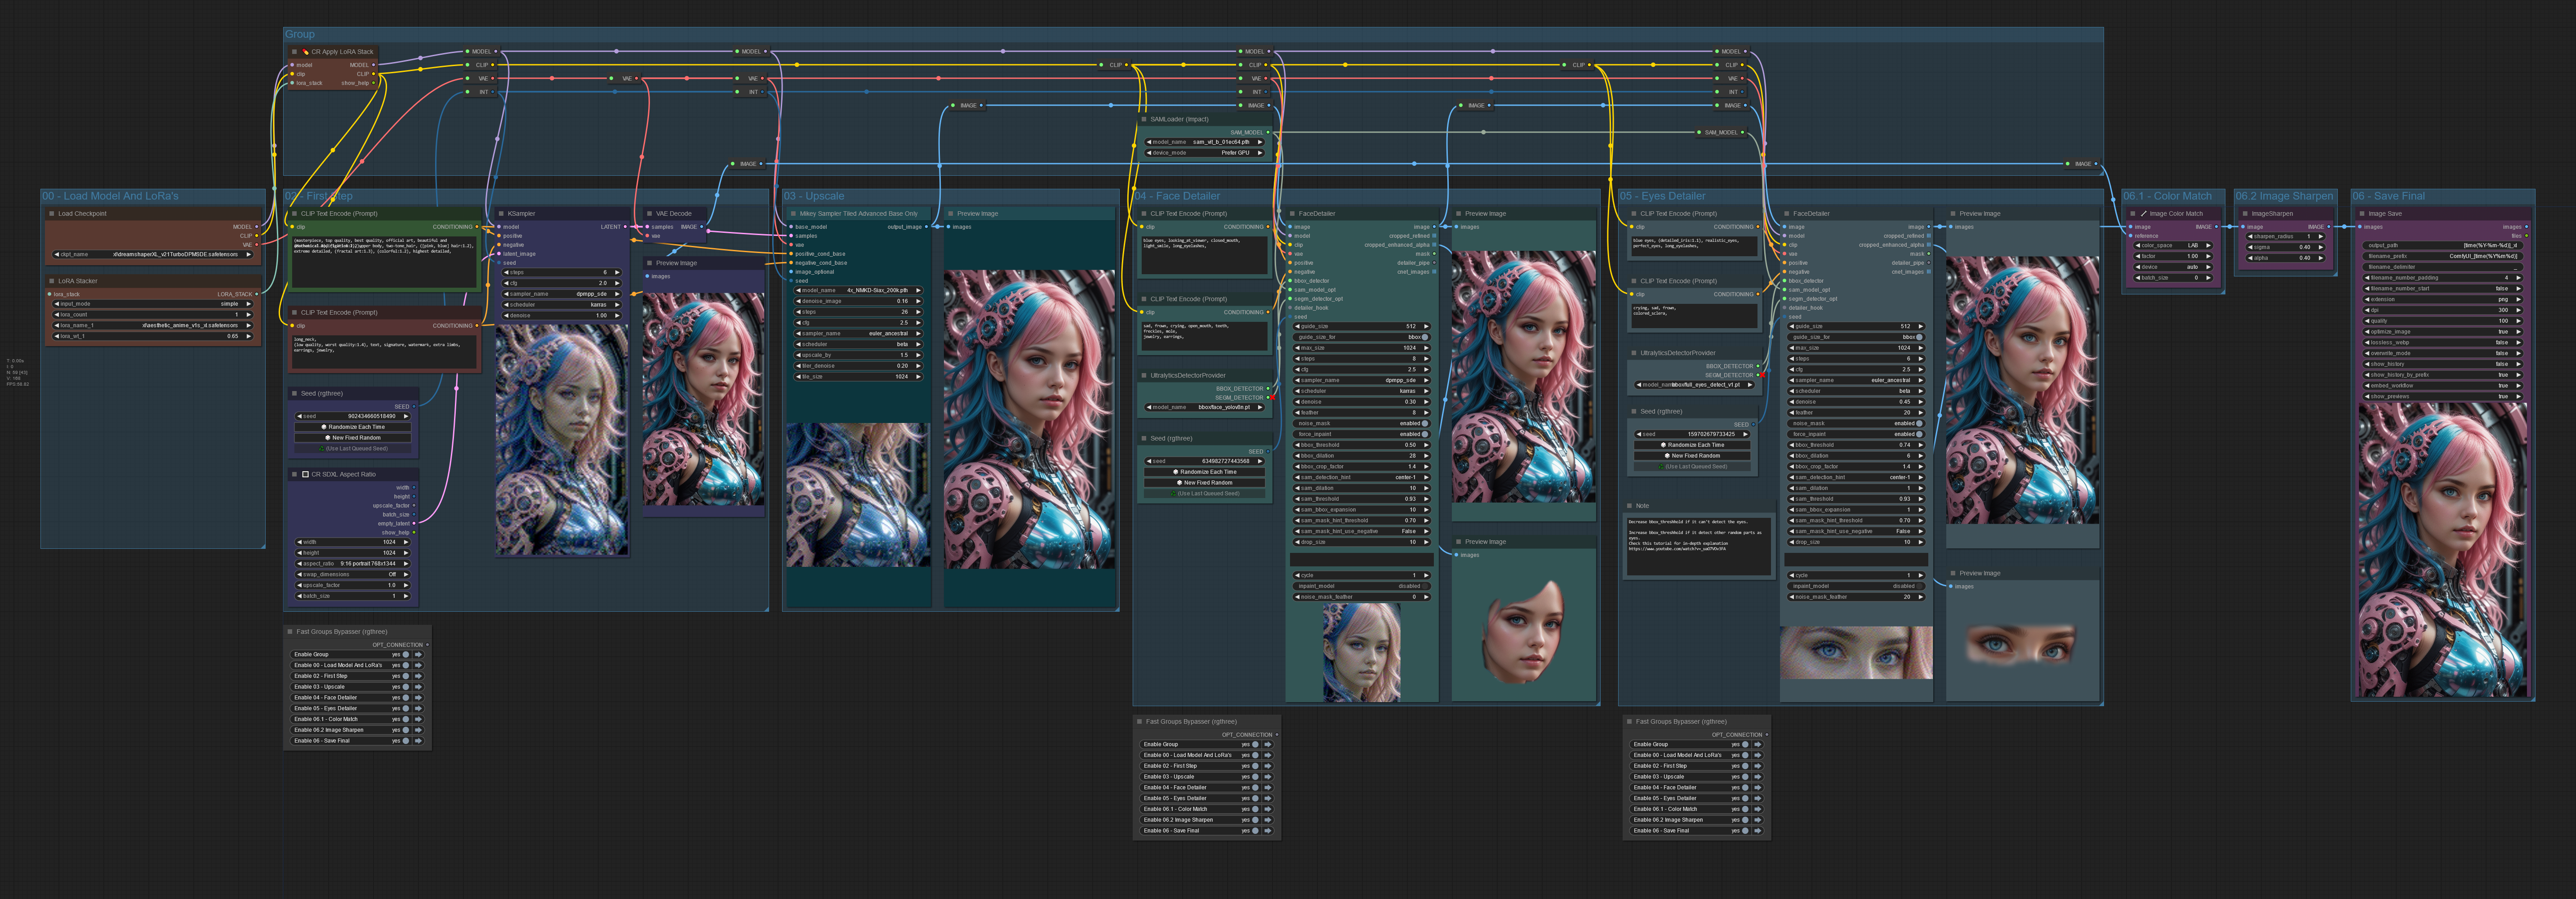Click the SEED output port on seed 902434660518490 node
Screen dimensions: 2576x899
click(413, 407)
